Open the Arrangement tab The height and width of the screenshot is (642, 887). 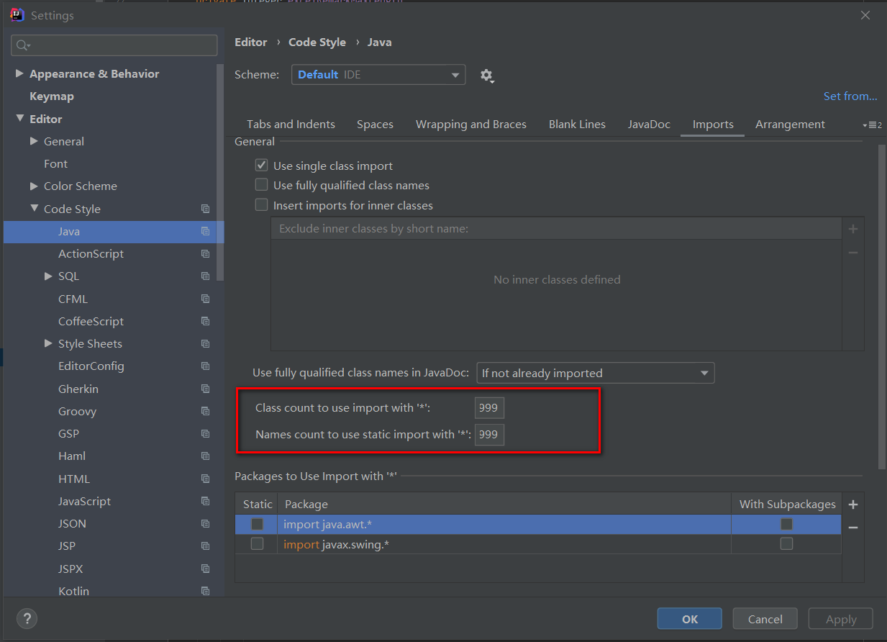click(790, 125)
